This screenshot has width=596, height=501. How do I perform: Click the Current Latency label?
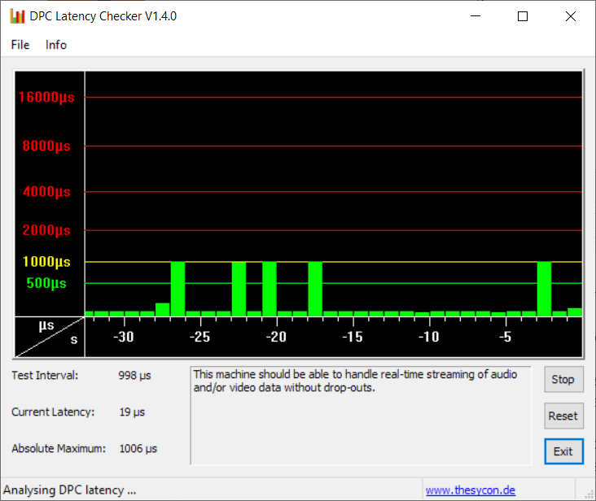pyautogui.click(x=53, y=412)
